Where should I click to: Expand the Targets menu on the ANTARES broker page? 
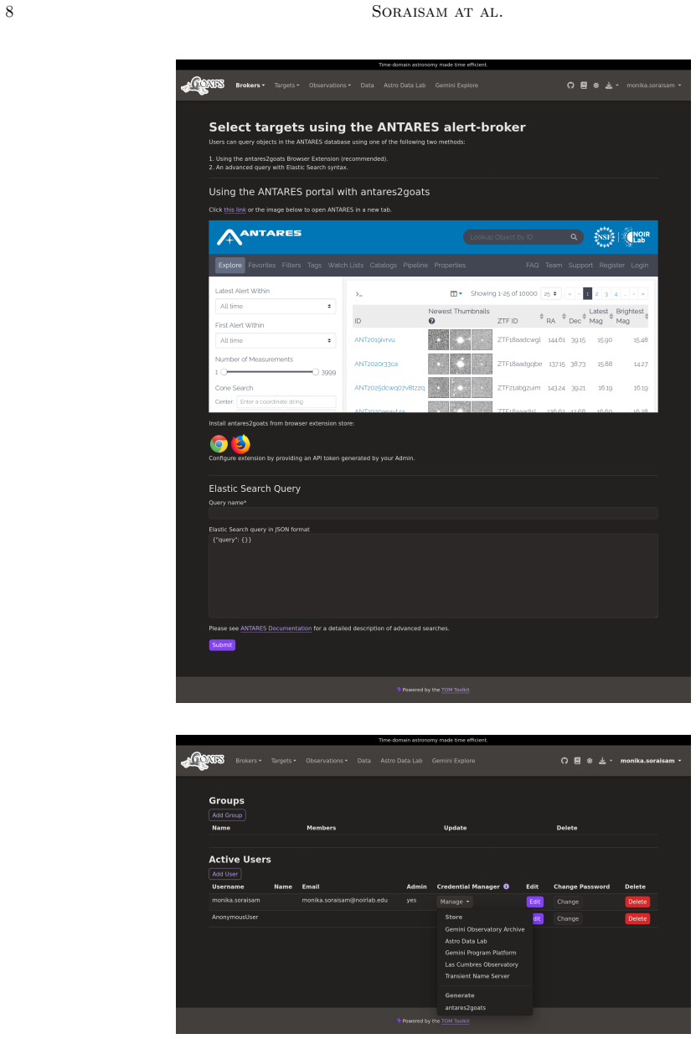(286, 85)
